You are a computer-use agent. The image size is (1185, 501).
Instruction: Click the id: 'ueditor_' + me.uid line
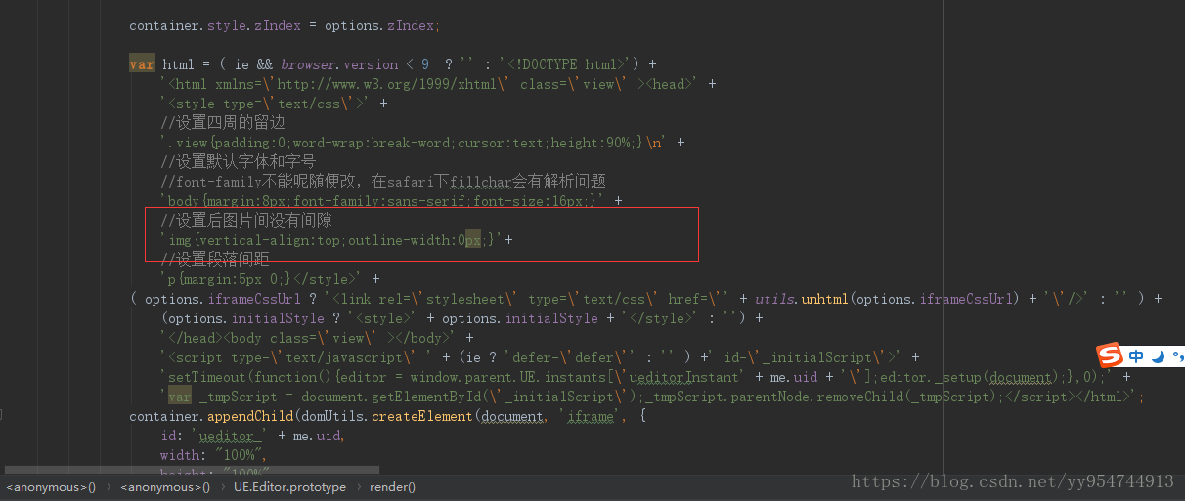click(x=252, y=436)
